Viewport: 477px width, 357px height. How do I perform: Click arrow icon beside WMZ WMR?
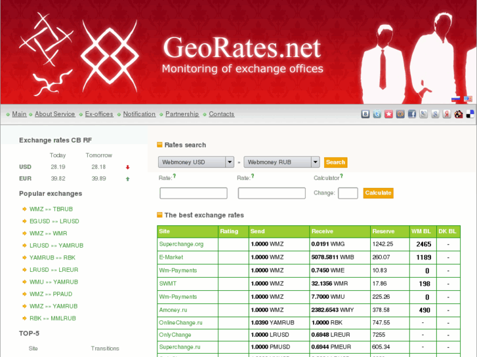pos(25,233)
